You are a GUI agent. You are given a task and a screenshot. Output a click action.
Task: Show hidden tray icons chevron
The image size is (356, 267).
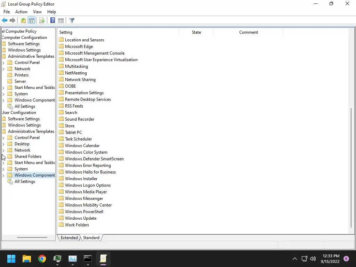(x=295, y=259)
